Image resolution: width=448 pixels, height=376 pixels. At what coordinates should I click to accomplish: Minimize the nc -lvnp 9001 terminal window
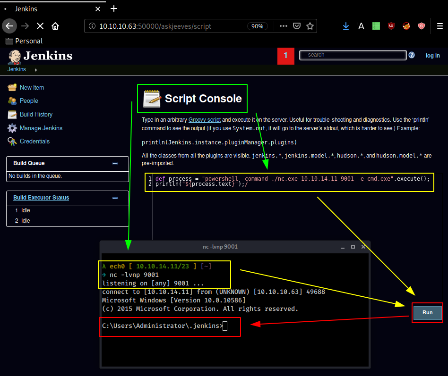pos(343,247)
